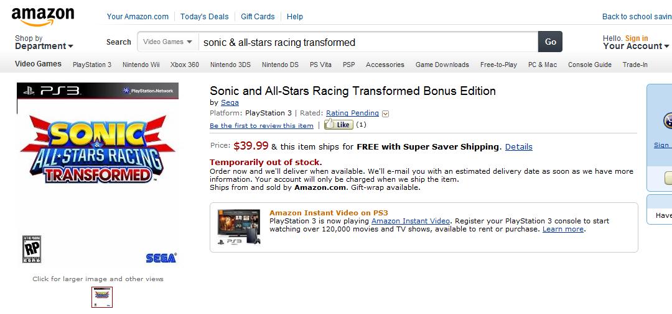Click the ESRB RP rating icon

coord(32,249)
